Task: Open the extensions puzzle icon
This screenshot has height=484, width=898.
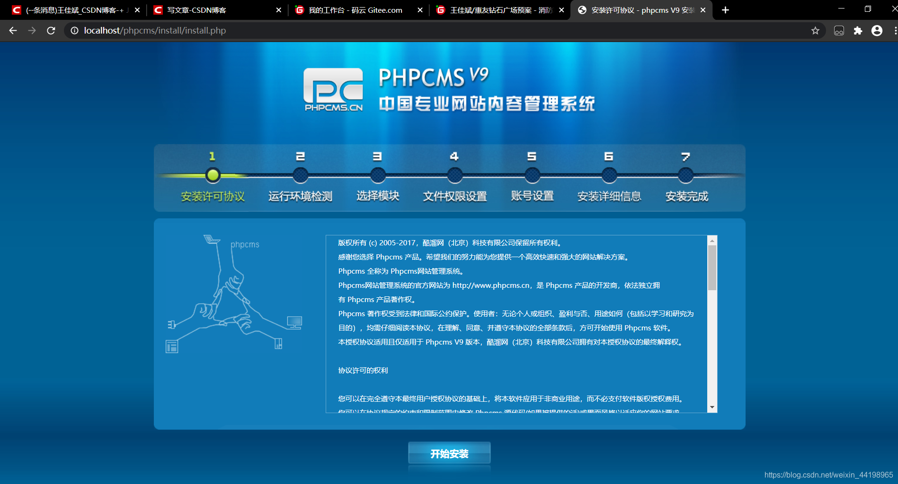Action: 858,31
